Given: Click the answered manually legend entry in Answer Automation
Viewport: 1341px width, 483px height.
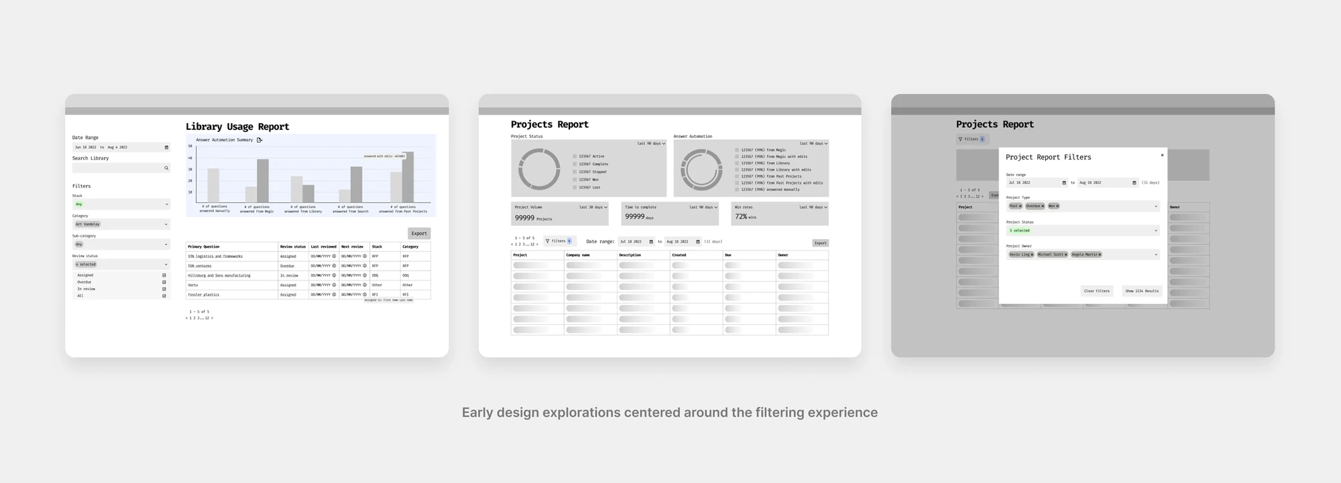Looking at the screenshot, I should pyautogui.click(x=768, y=190).
